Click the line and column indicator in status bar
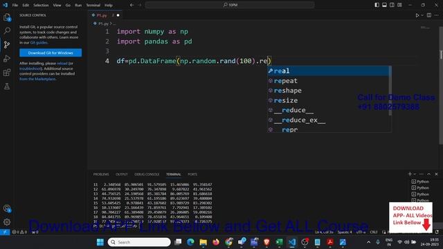 click(324, 232)
